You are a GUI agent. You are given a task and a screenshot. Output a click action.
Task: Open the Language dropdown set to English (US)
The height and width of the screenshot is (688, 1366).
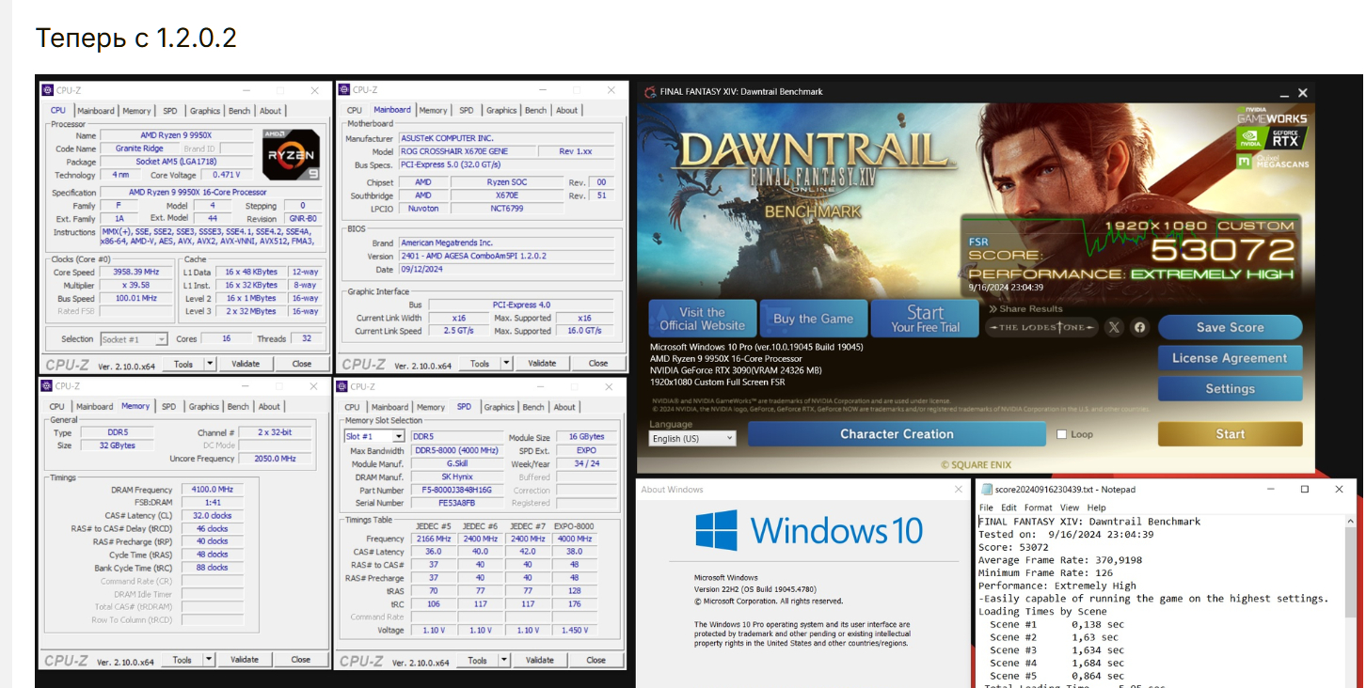click(692, 439)
